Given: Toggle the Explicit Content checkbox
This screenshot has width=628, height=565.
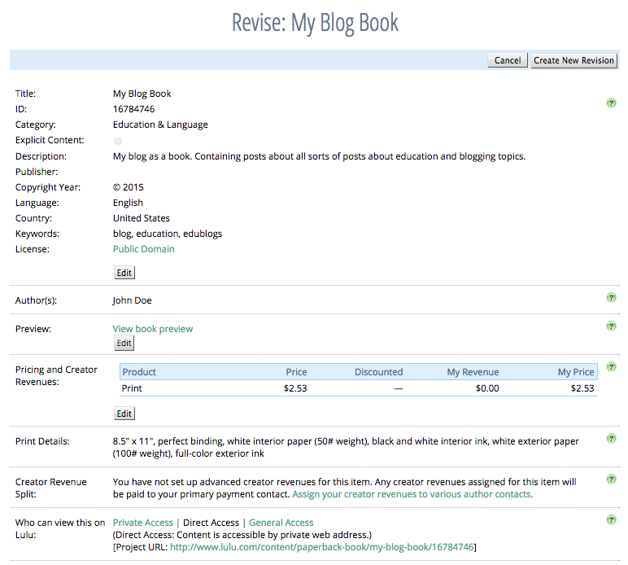Looking at the screenshot, I should coord(119,141).
